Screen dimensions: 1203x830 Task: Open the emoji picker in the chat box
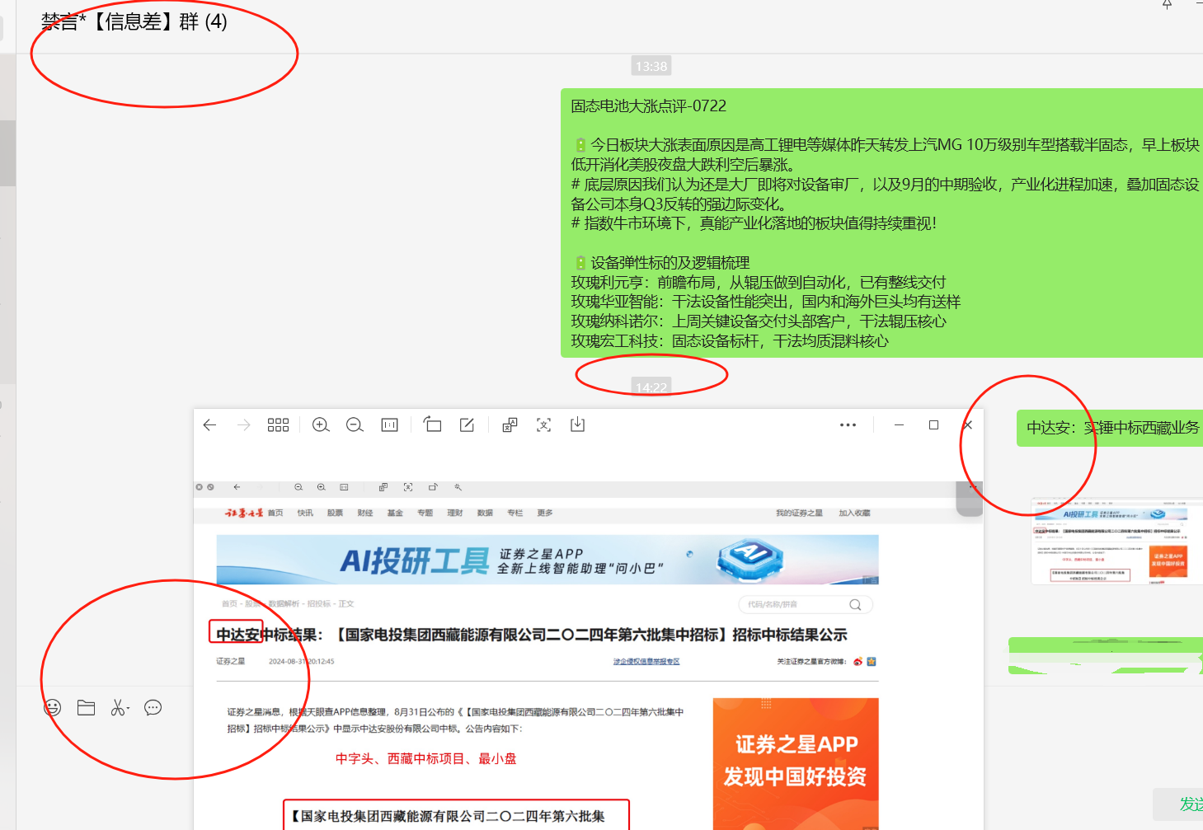(52, 707)
